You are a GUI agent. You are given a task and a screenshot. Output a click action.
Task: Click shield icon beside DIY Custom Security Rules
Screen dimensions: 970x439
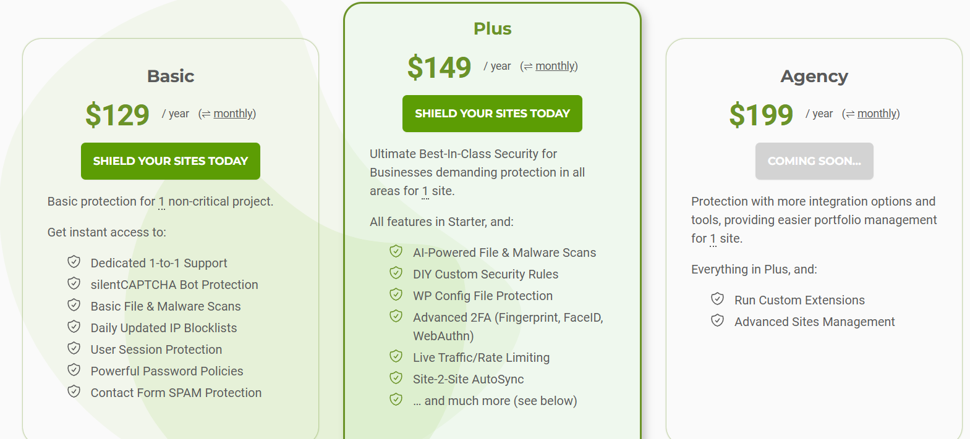pos(396,273)
